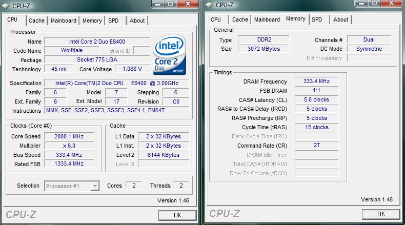405x225 pixels.
Task: Click the Cores count field
Action: (x=134, y=186)
